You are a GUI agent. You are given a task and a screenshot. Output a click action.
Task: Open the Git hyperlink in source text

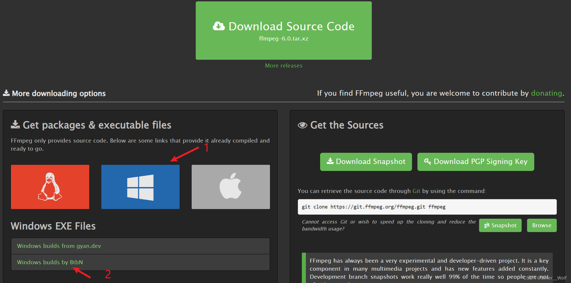pyautogui.click(x=416, y=191)
